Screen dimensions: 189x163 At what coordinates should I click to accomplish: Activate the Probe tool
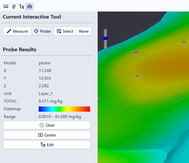pyautogui.click(x=42, y=31)
